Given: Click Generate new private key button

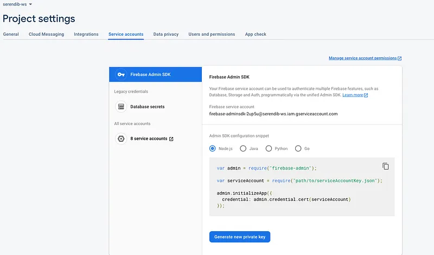Looking at the screenshot, I should (x=240, y=237).
